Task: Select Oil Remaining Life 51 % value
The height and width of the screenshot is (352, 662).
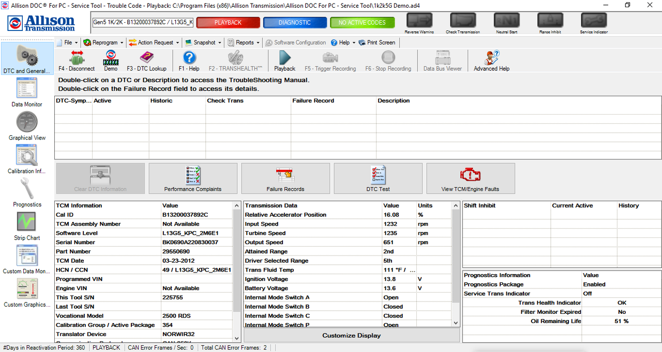Action: [622, 321]
